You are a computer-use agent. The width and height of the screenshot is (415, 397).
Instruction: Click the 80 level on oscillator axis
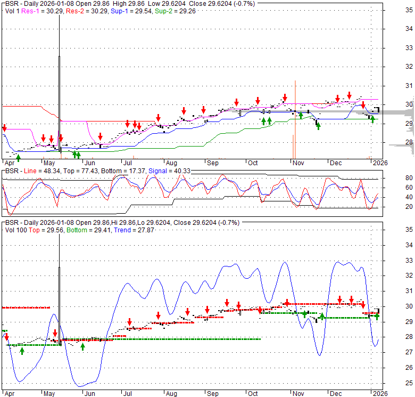394,178
